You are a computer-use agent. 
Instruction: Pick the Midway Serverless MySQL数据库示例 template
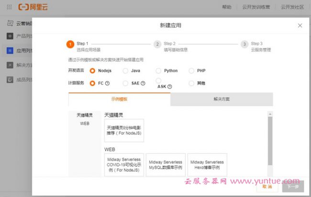165,165
